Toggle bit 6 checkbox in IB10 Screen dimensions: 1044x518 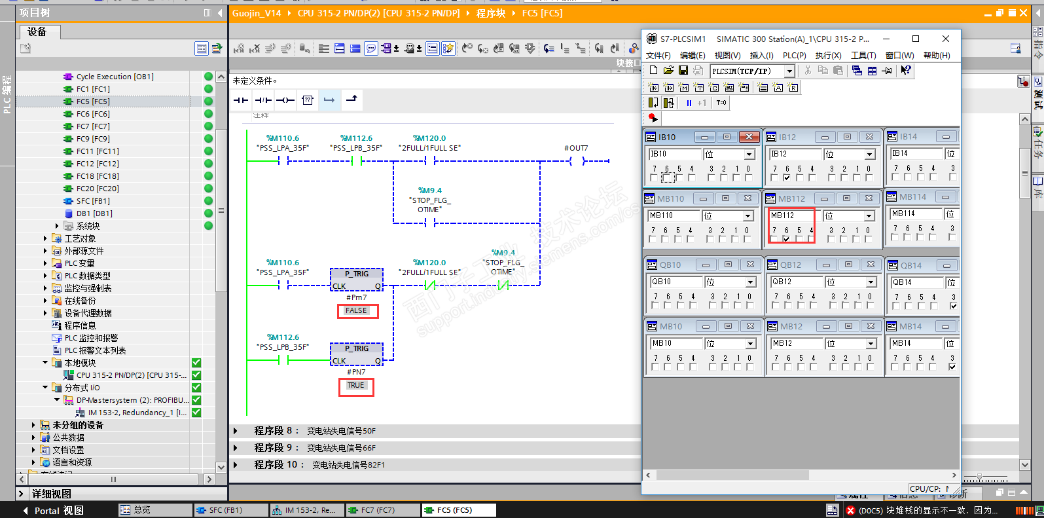tap(666, 177)
